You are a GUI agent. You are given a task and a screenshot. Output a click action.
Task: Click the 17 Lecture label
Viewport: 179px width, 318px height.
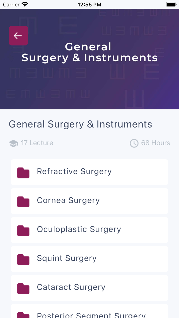[x=37, y=143]
